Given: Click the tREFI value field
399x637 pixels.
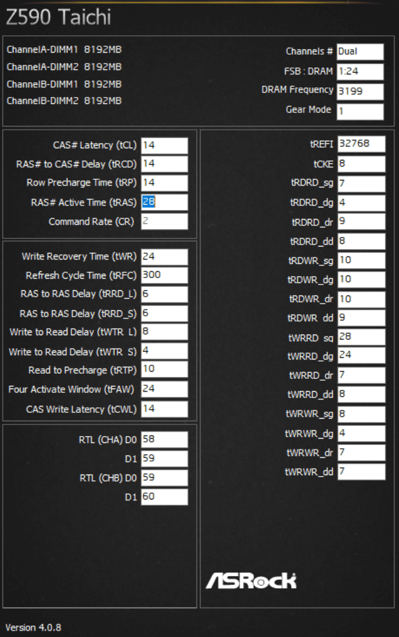Looking at the screenshot, I should [362, 144].
